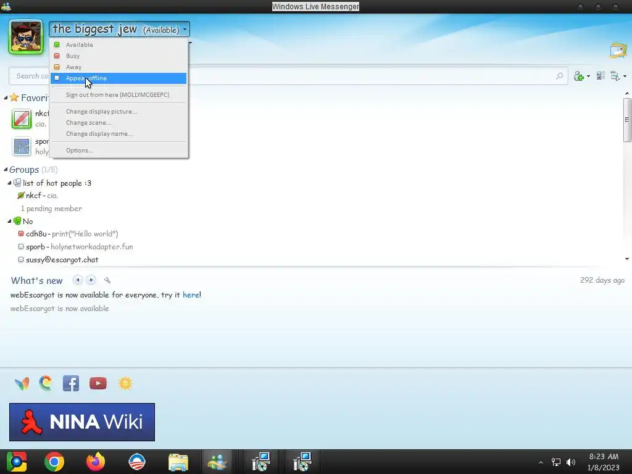Click the user display picture avatar
The width and height of the screenshot is (632, 474).
[x=25, y=36]
